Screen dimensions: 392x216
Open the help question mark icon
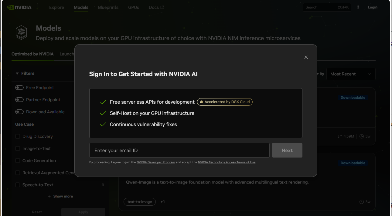pyautogui.click(x=358, y=7)
